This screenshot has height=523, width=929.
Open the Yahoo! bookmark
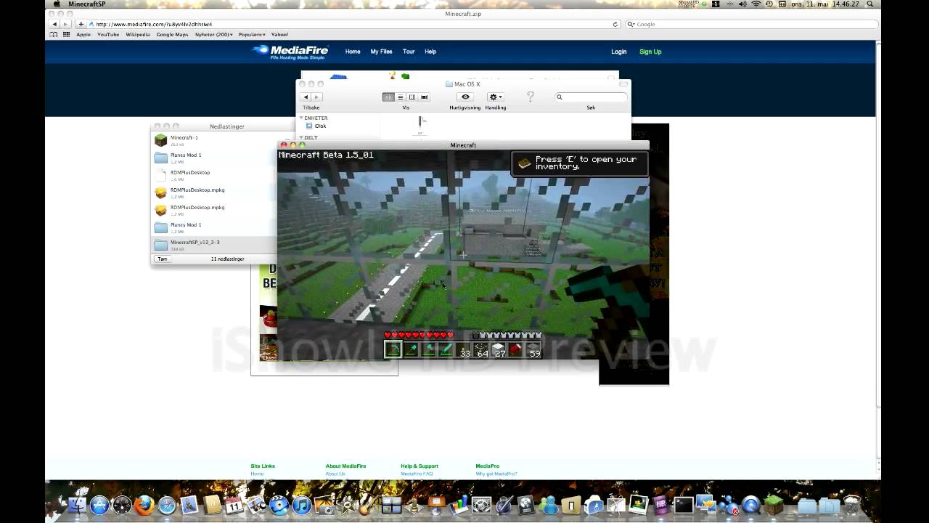point(279,34)
